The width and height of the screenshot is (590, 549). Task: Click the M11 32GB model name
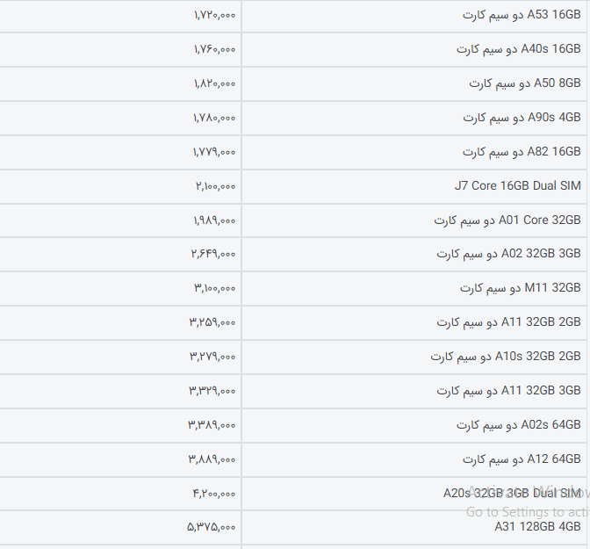point(520,288)
